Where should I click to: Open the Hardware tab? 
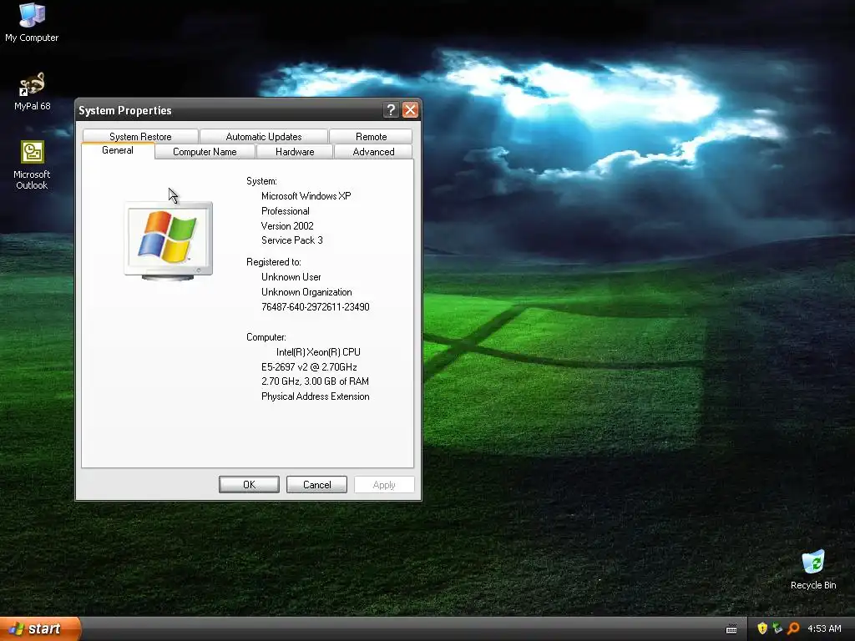tap(295, 152)
